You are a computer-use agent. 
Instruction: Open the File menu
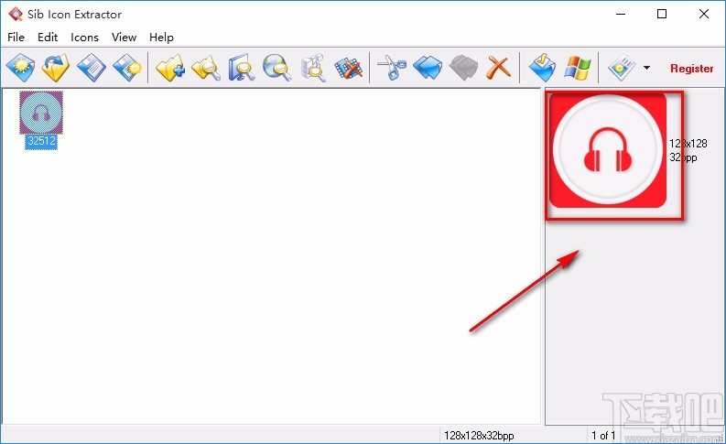pos(16,37)
